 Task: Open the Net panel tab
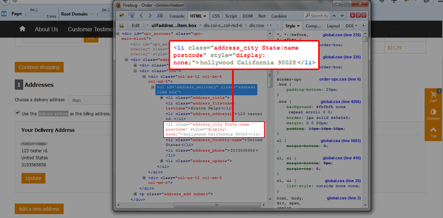point(262,16)
